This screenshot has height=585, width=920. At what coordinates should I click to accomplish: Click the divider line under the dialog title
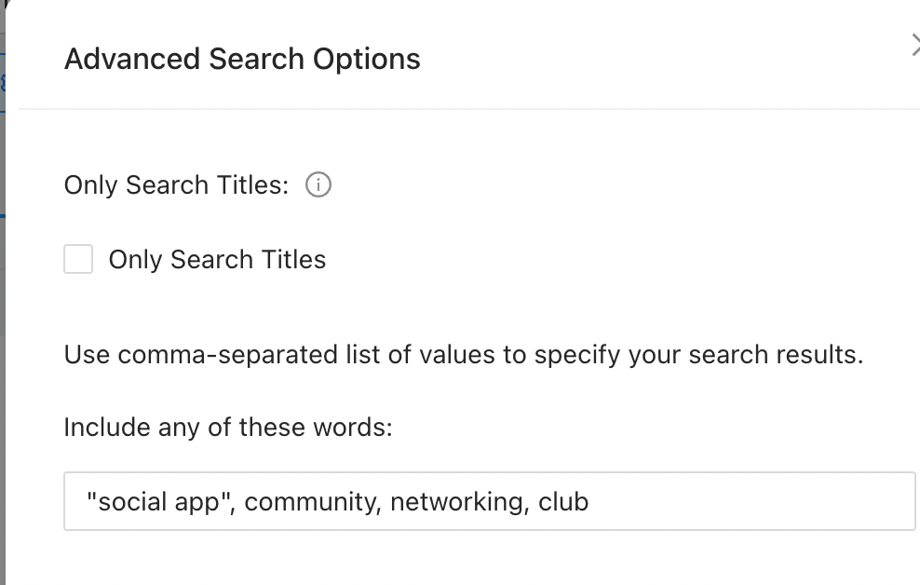point(466,109)
